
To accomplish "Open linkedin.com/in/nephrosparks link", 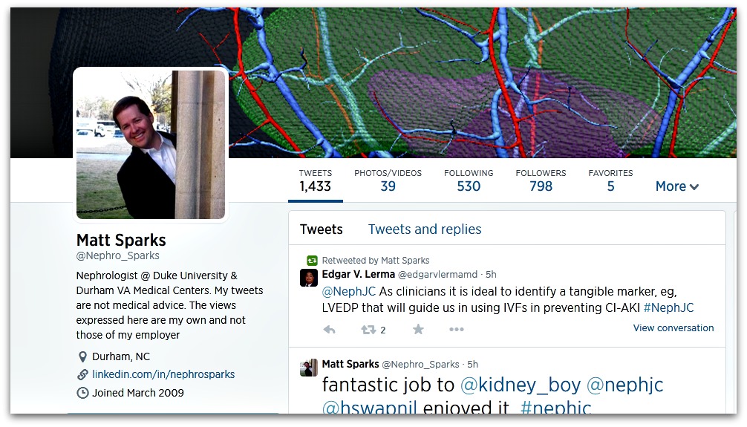I will [x=163, y=374].
